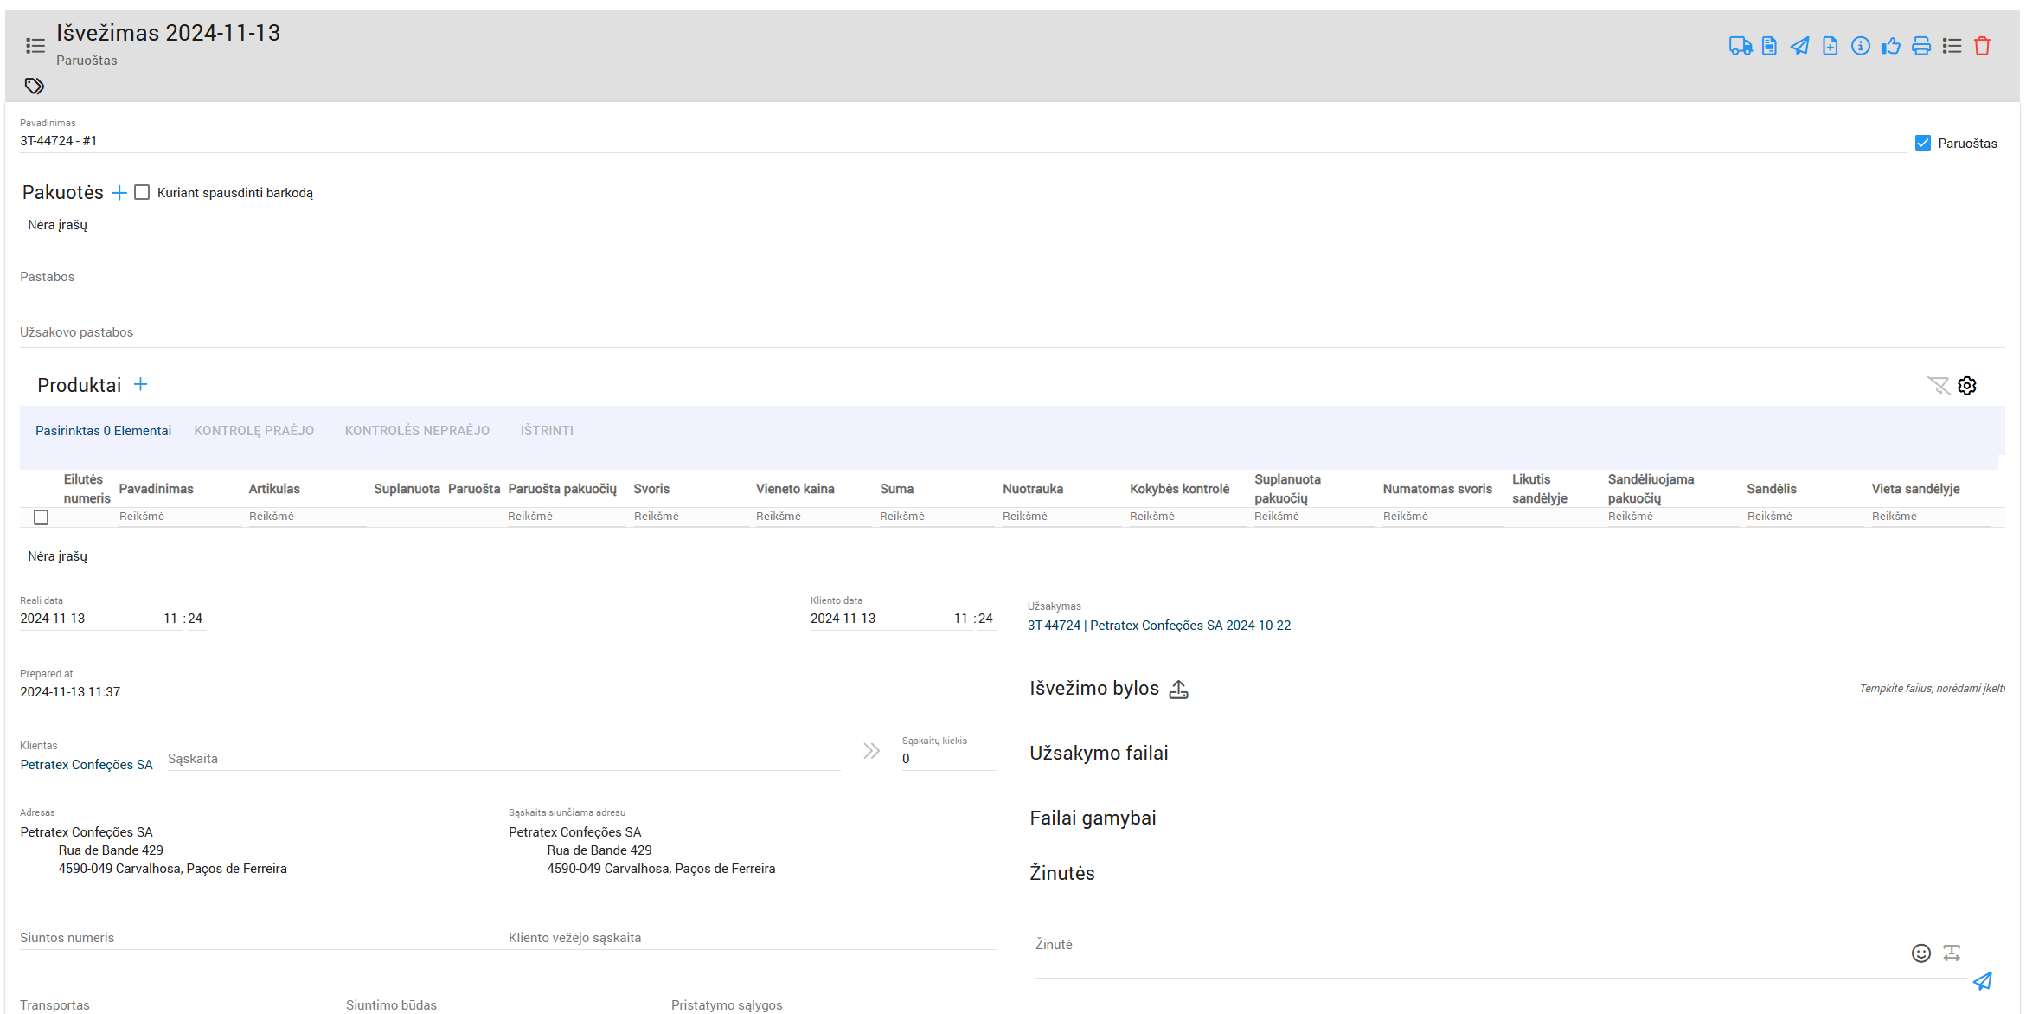Click the Išvežimo bylos upload icon
This screenshot has height=1014, width=2026.
(1178, 689)
